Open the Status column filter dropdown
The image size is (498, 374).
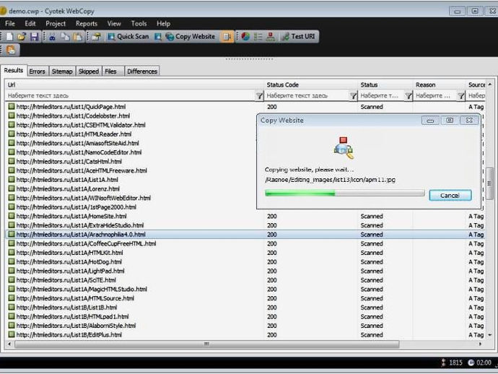pyautogui.click(x=409, y=95)
